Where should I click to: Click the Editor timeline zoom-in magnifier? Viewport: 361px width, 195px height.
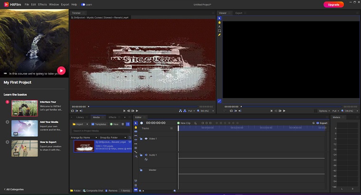(x=174, y=191)
